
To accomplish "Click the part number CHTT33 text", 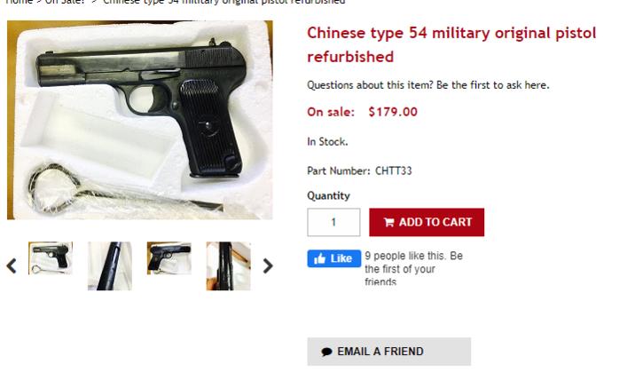I will [x=393, y=170].
